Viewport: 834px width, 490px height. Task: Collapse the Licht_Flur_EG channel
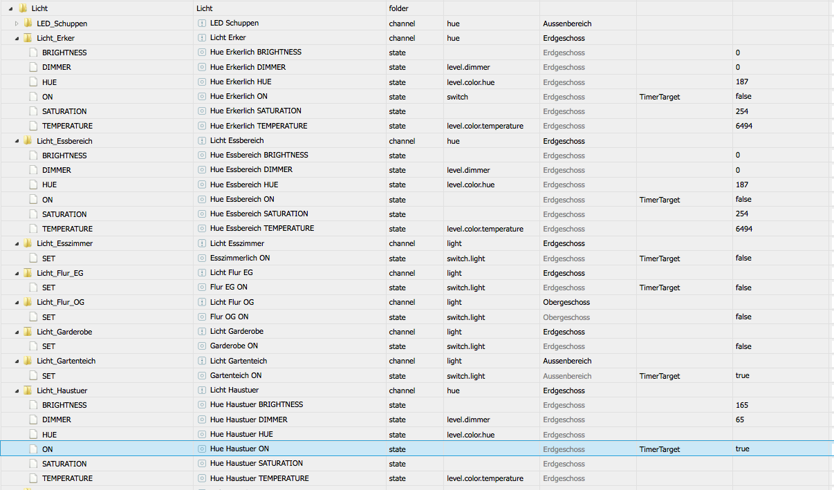point(17,273)
